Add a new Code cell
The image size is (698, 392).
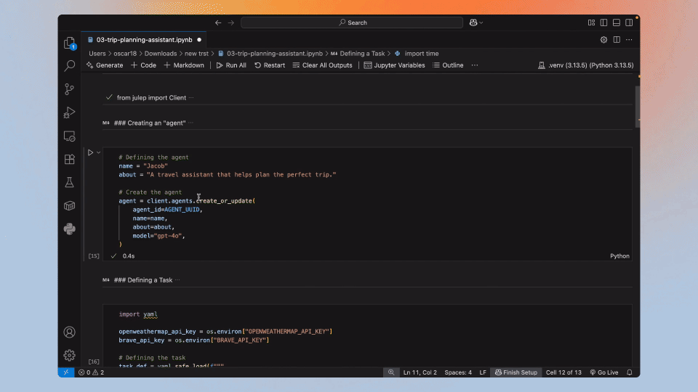[143, 65]
